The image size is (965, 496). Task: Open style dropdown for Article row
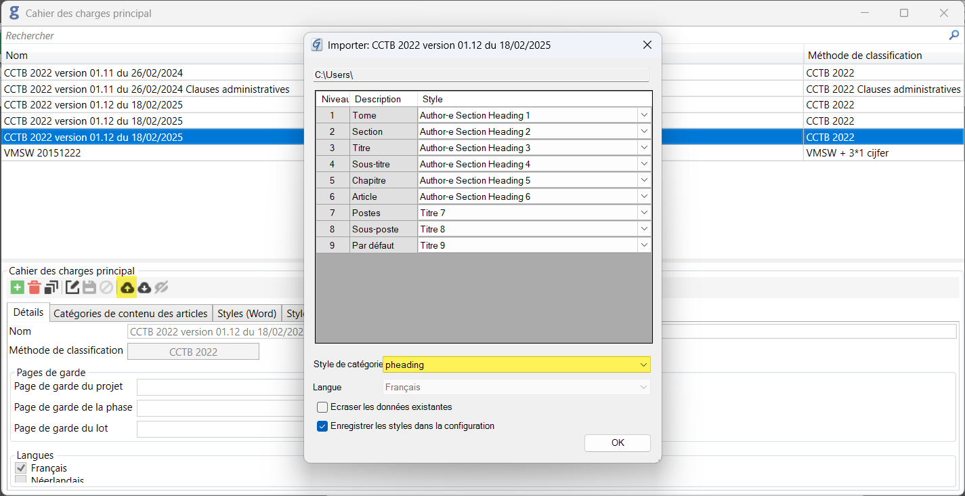[644, 197]
